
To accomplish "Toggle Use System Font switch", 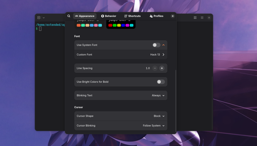I will [x=156, y=45].
